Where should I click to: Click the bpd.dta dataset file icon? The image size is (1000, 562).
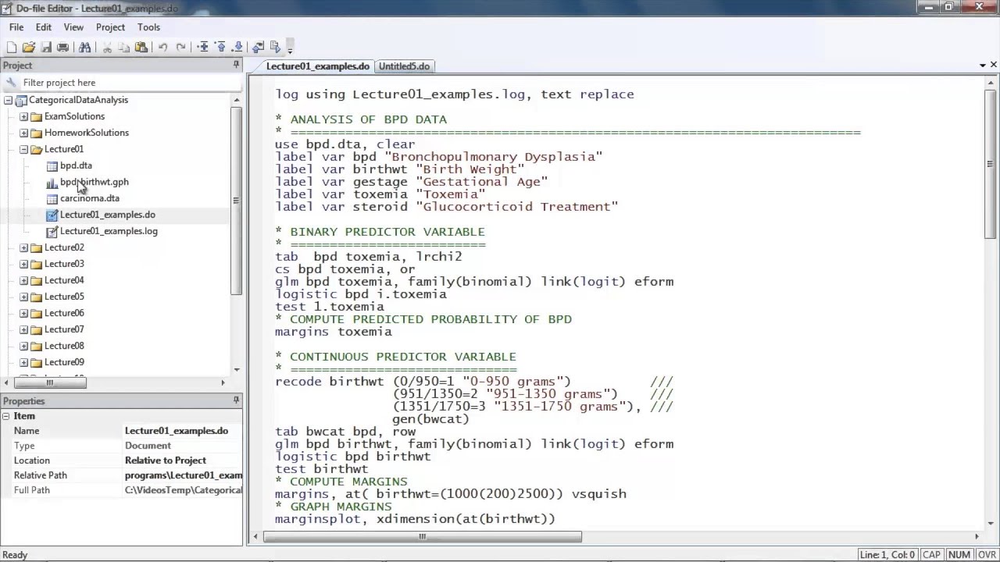(52, 165)
